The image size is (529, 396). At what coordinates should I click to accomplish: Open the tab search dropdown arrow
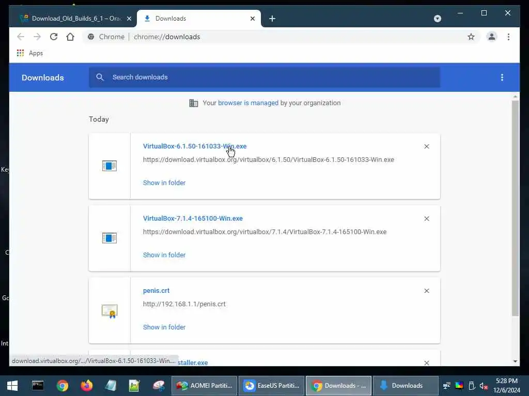tap(437, 19)
